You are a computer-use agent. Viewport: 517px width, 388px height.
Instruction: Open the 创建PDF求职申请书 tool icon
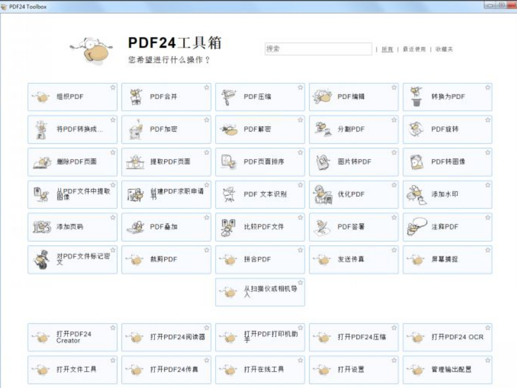(x=135, y=195)
